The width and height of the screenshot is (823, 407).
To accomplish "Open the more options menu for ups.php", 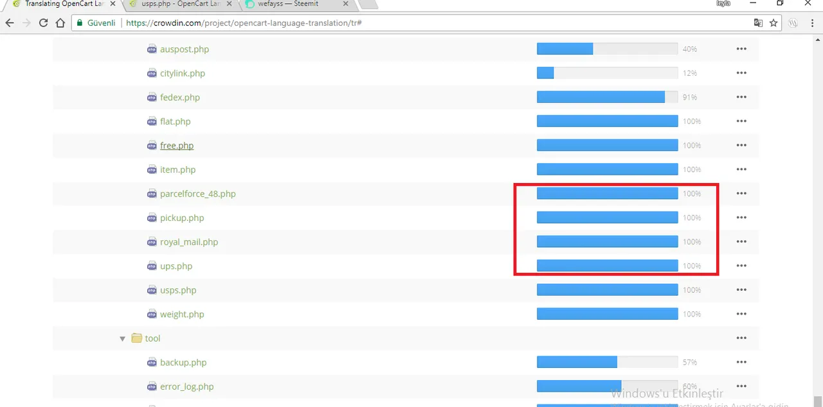I will click(x=741, y=266).
